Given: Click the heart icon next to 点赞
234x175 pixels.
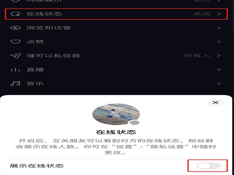Looking at the screenshot, I should 16,42.
